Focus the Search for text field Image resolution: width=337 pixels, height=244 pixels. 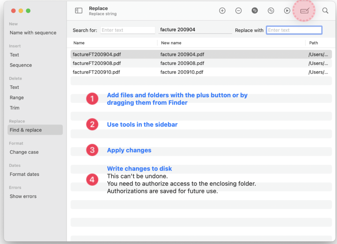point(128,30)
